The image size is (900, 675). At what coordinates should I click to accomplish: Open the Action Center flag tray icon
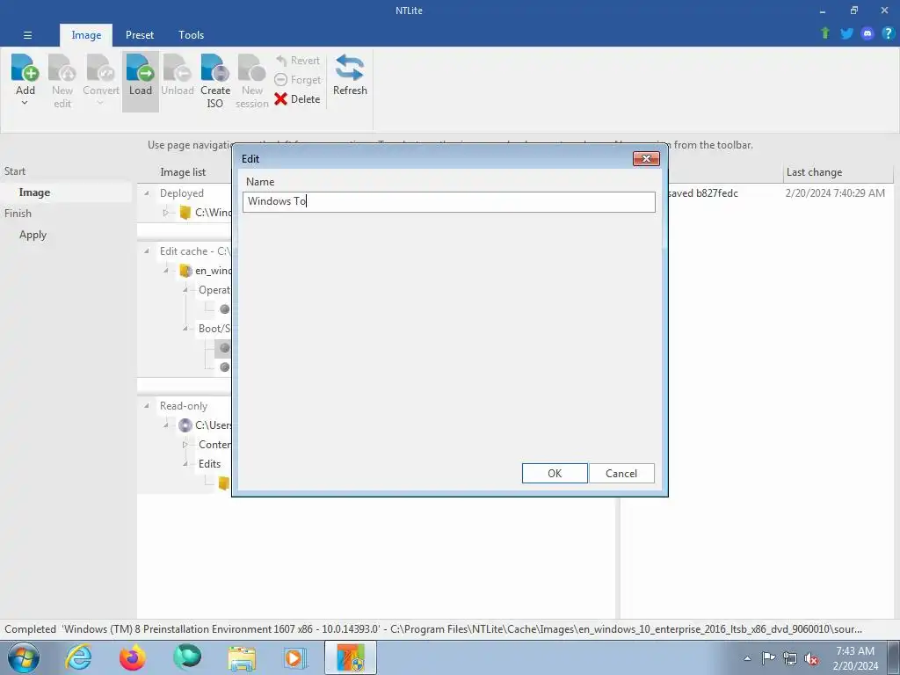pos(768,658)
